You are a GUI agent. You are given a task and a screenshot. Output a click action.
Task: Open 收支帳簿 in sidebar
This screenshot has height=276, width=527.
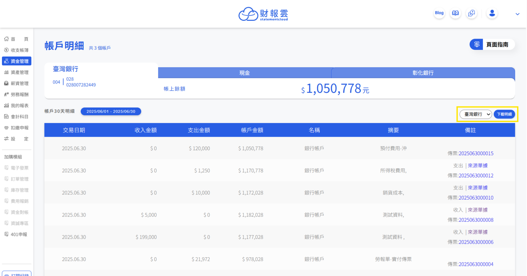(x=16, y=50)
